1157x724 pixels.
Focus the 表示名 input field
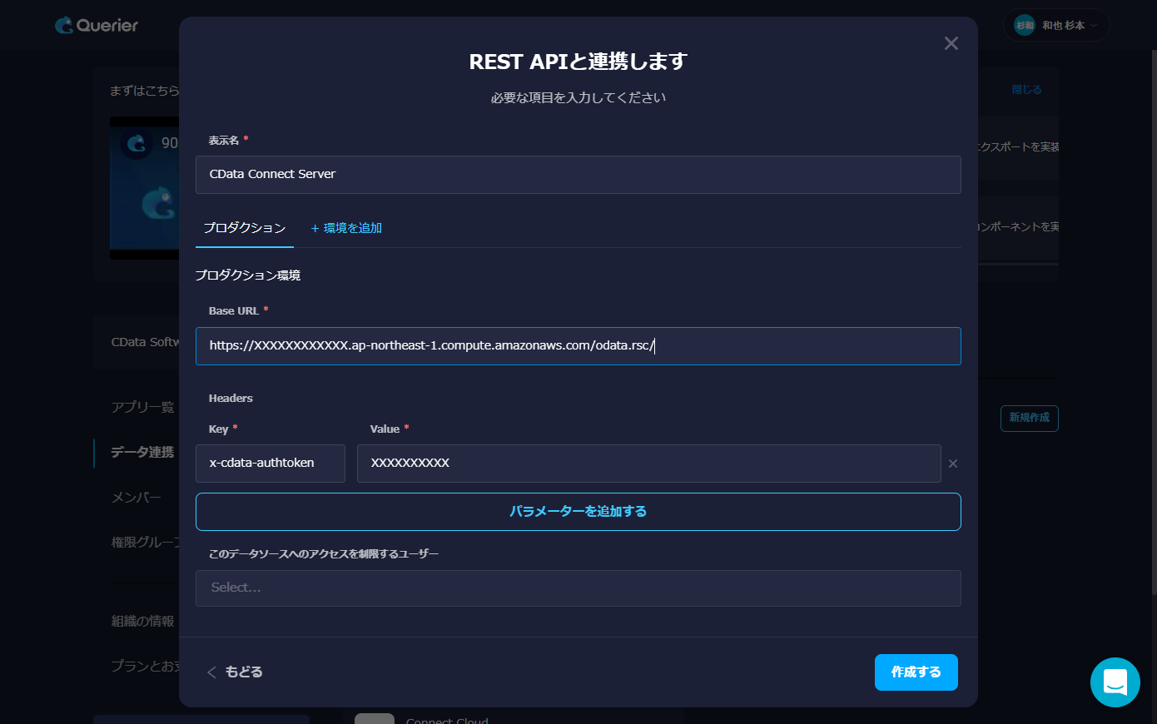pyautogui.click(x=578, y=175)
